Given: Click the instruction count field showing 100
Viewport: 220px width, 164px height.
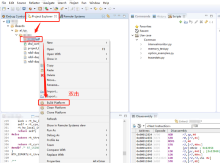Looking at the screenshot, I should point(205,126).
